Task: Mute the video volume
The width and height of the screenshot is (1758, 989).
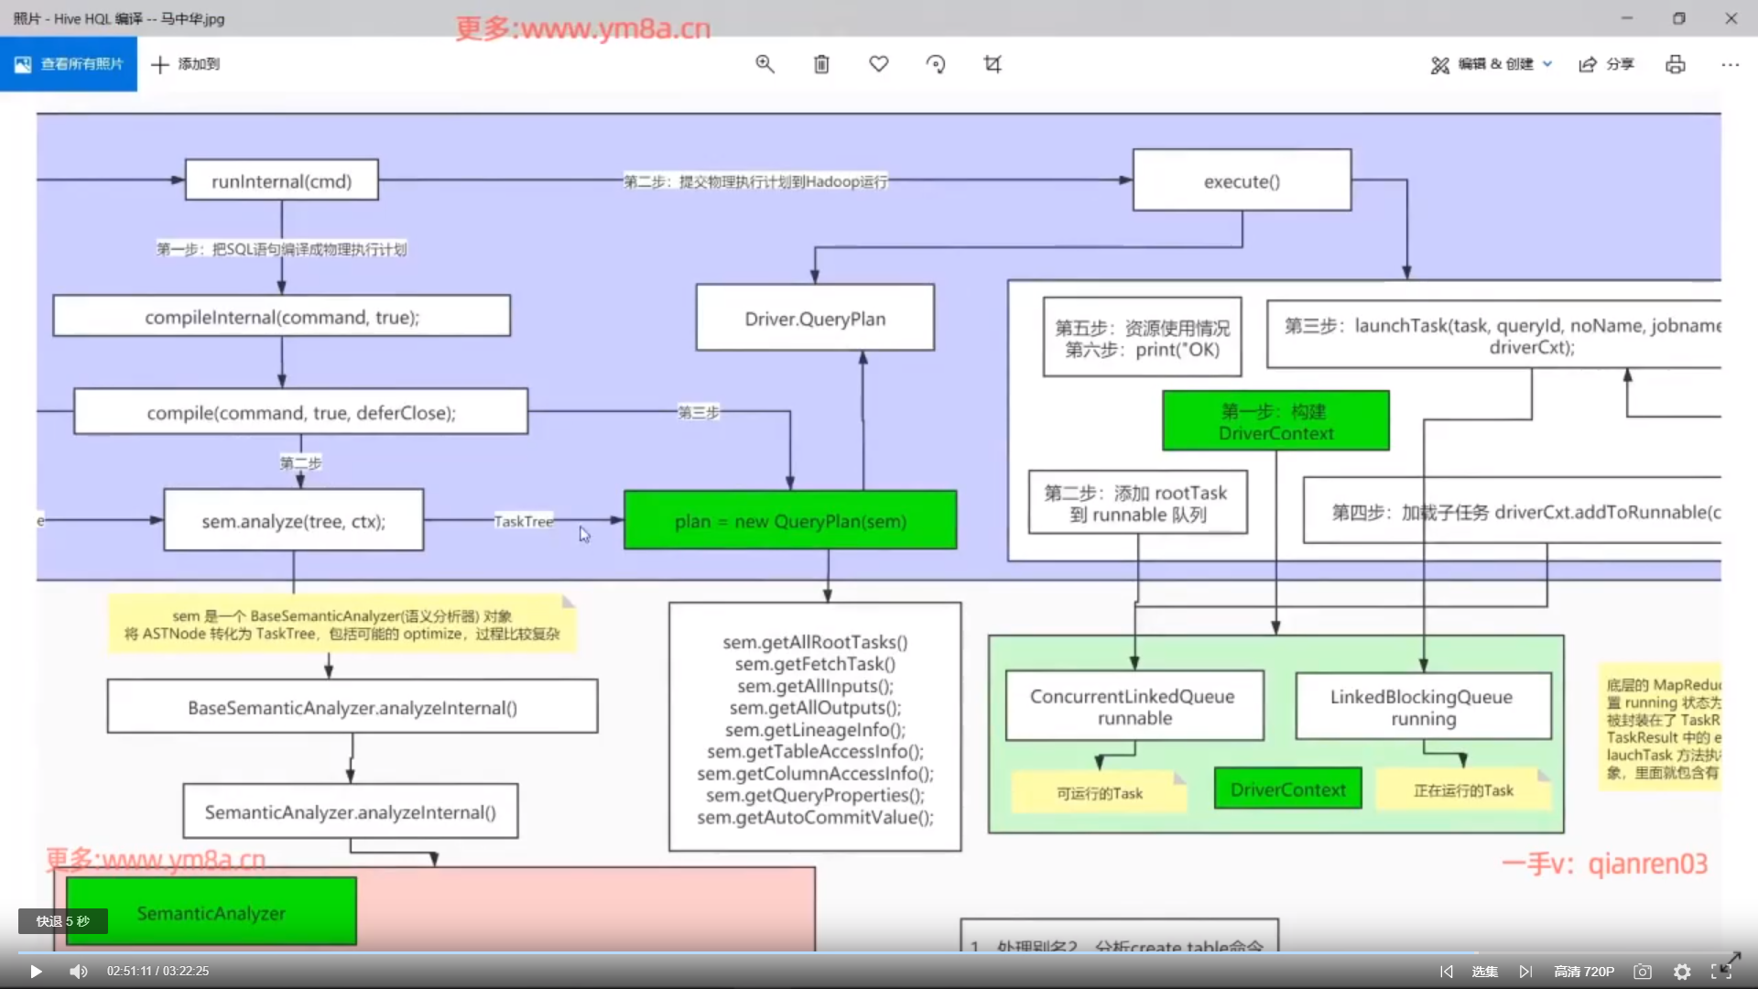Action: (x=79, y=972)
